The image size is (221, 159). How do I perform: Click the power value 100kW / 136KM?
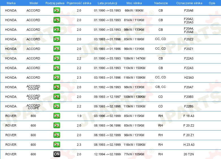(134, 97)
